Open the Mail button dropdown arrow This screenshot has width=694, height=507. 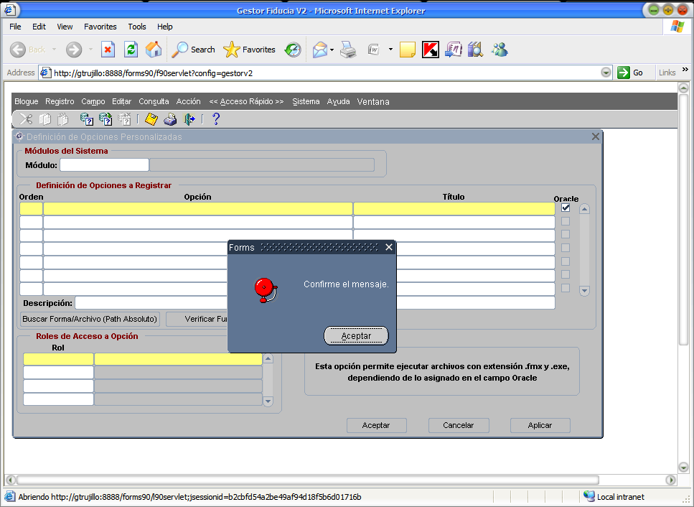point(332,50)
